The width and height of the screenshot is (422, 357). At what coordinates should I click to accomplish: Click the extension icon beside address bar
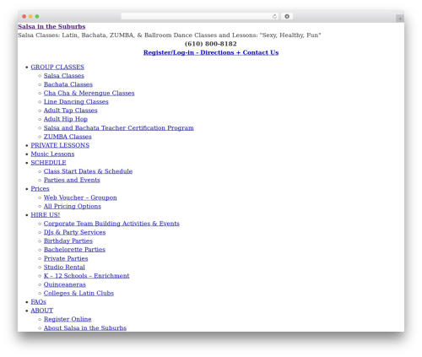pyautogui.click(x=287, y=17)
